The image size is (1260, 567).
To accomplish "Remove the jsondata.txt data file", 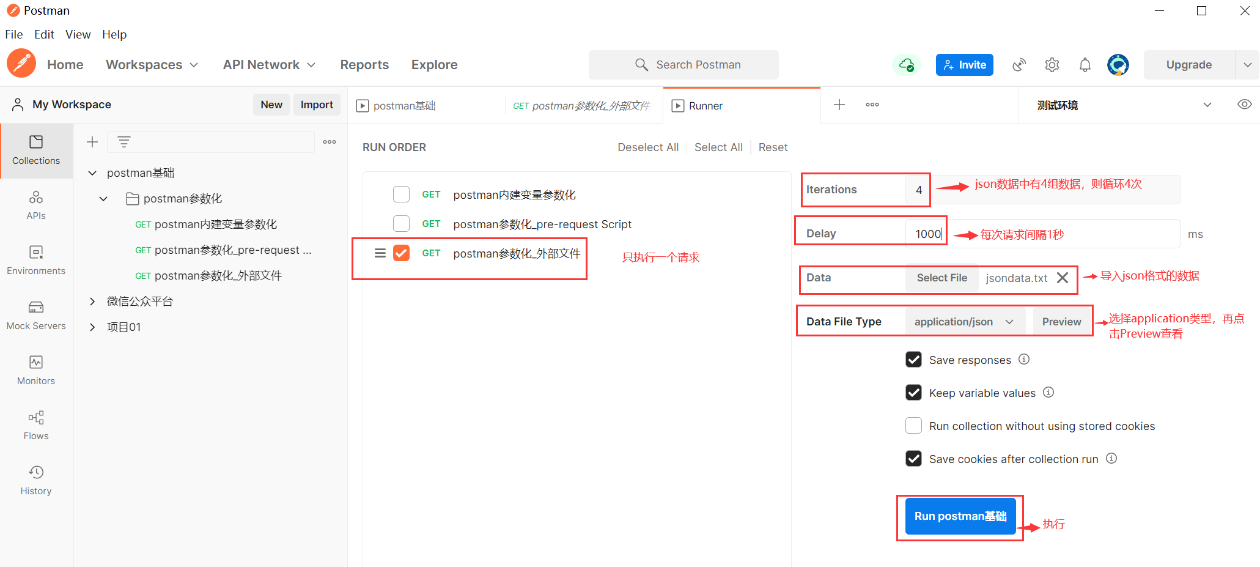I will click(x=1063, y=278).
